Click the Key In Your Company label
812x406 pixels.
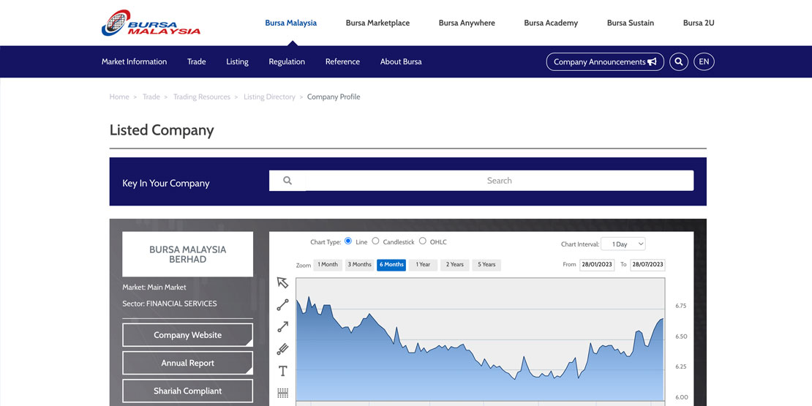(x=166, y=184)
